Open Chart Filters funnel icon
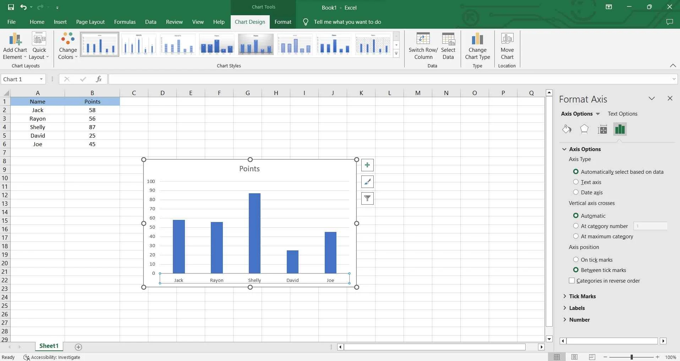 [367, 198]
